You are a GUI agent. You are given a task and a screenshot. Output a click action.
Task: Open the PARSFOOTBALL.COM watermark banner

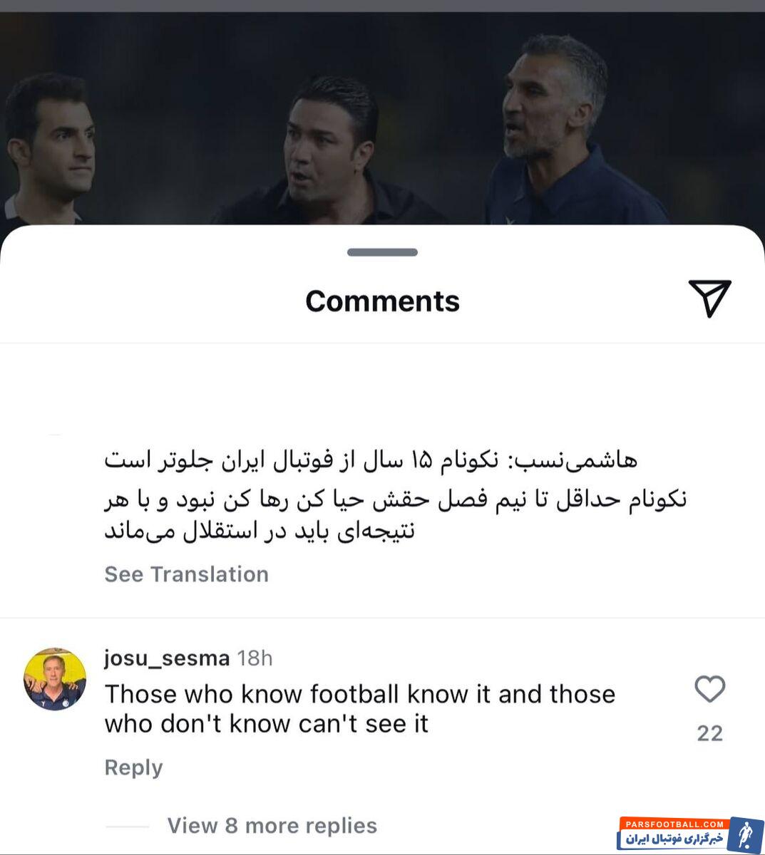[674, 834]
